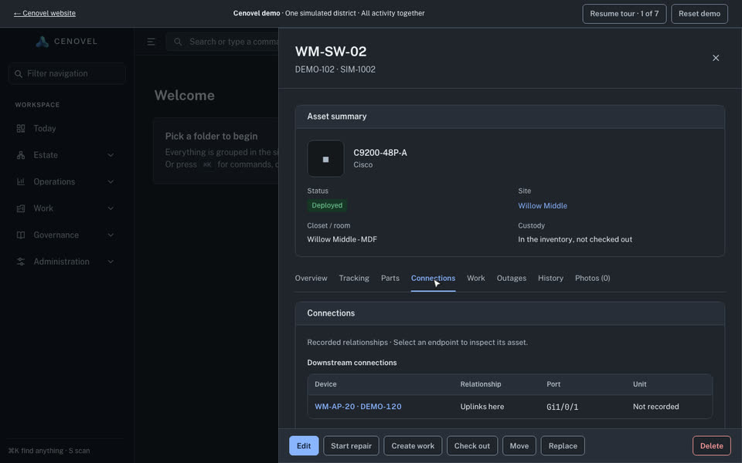Image resolution: width=742 pixels, height=463 pixels.
Task: Open the Parts tab
Action: click(390, 279)
